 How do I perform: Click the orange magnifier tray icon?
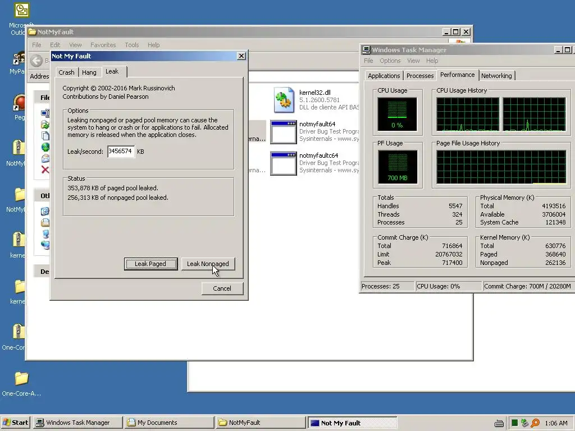point(535,423)
